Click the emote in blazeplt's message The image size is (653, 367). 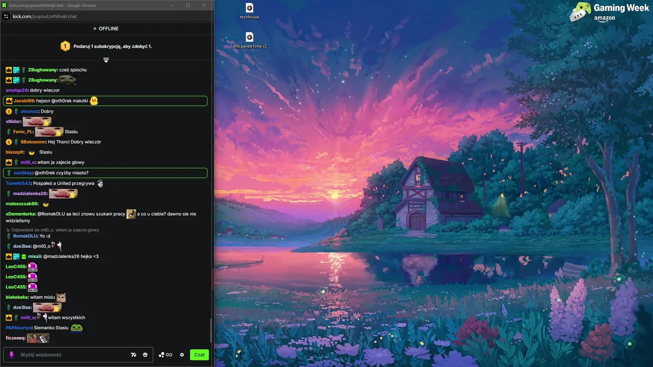(32, 152)
